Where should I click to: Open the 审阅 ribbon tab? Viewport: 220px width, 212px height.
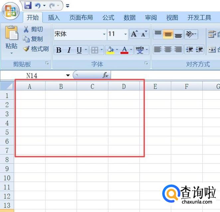(x=151, y=18)
